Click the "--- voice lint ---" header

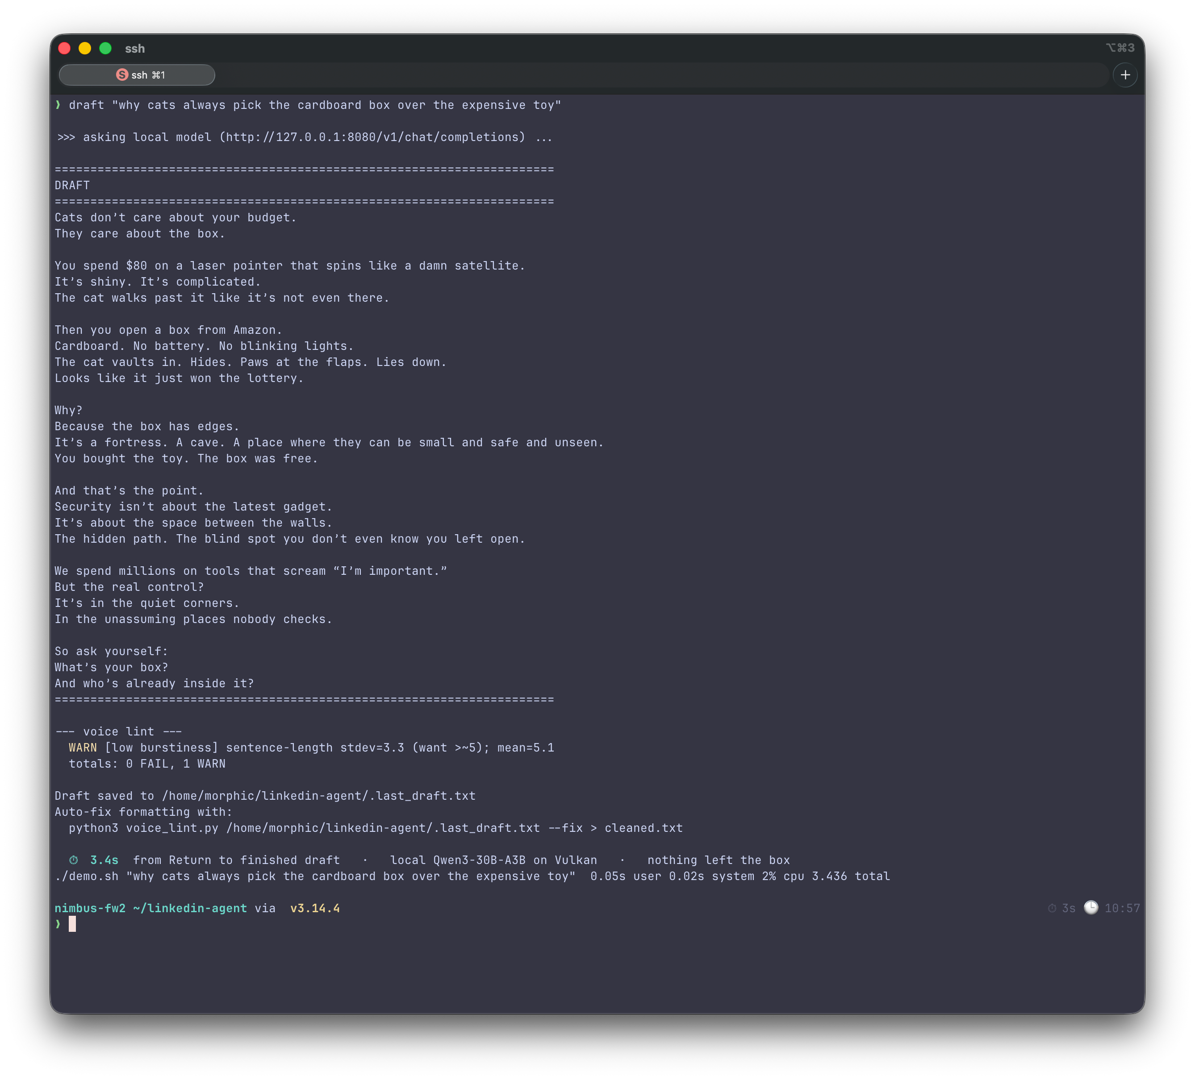pyautogui.click(x=118, y=731)
